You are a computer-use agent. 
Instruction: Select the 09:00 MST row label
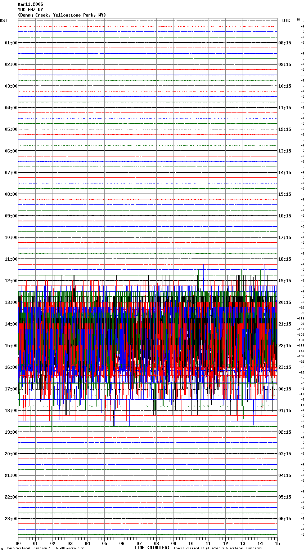click(x=11, y=216)
